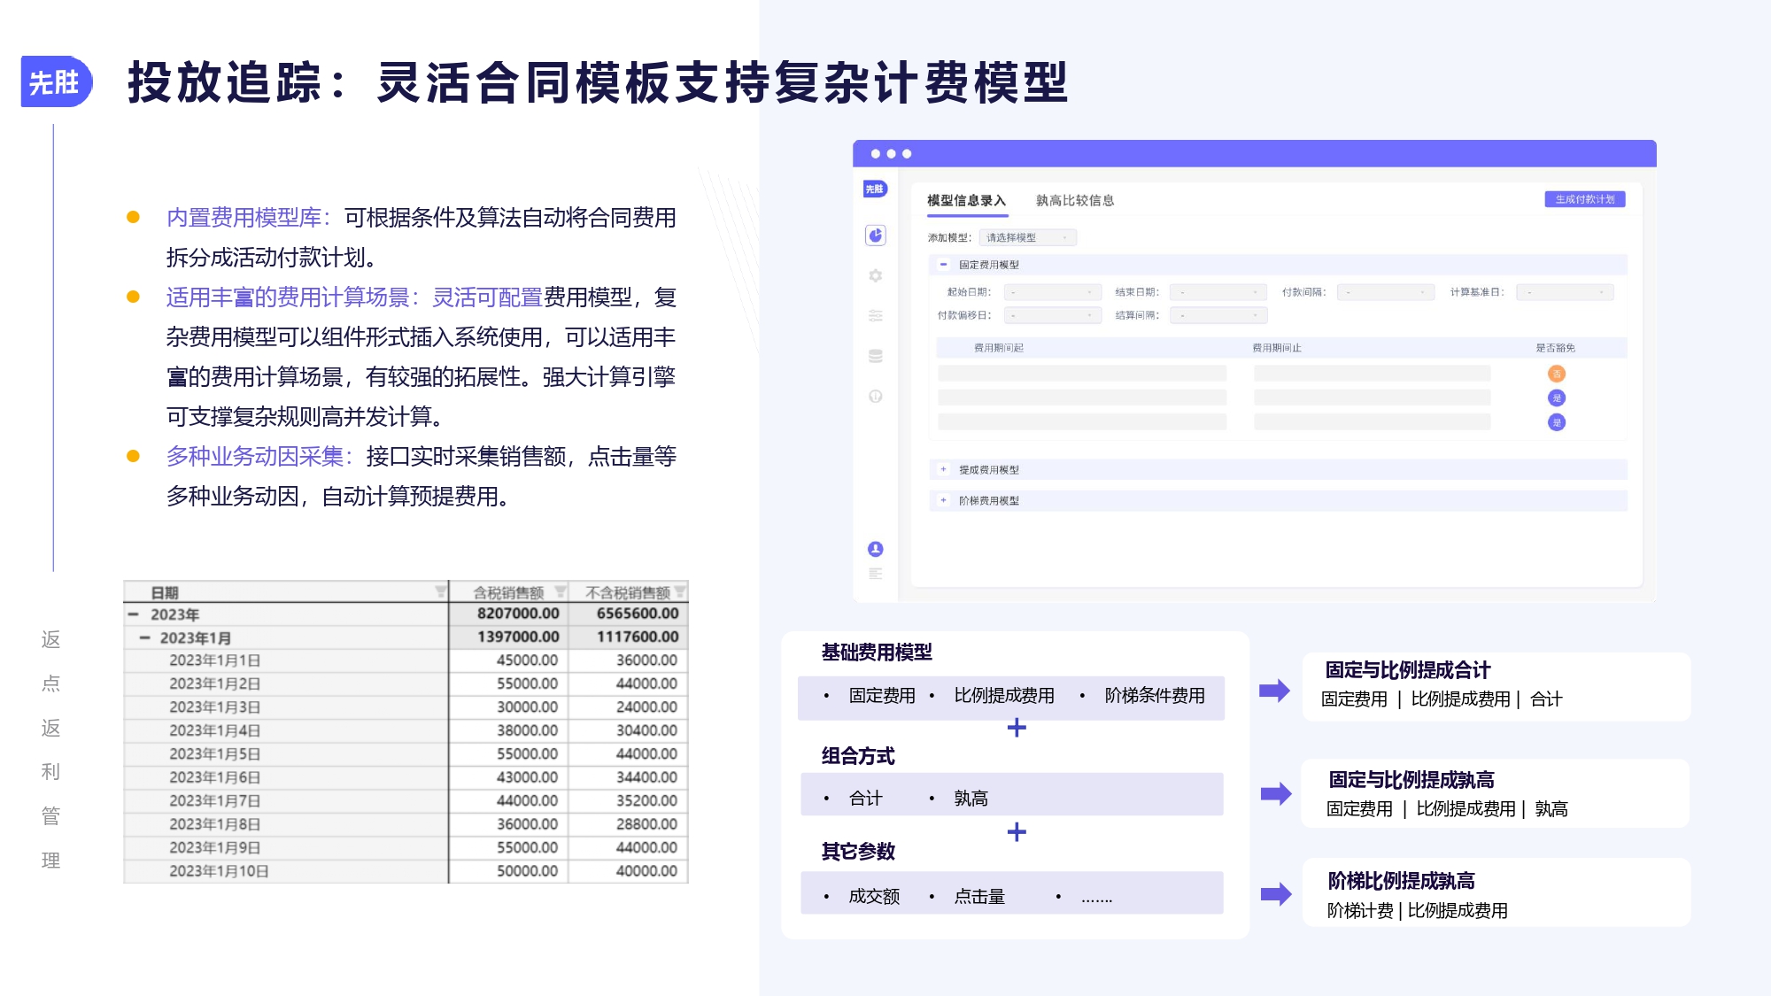This screenshot has height=996, width=1771.
Task: Open the 结算间隔 dropdown
Action: coord(1218,315)
